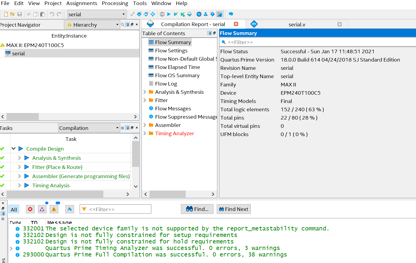The image size is (416, 263).
Task: Click the Copy toolbar icon
Action: [36, 14]
